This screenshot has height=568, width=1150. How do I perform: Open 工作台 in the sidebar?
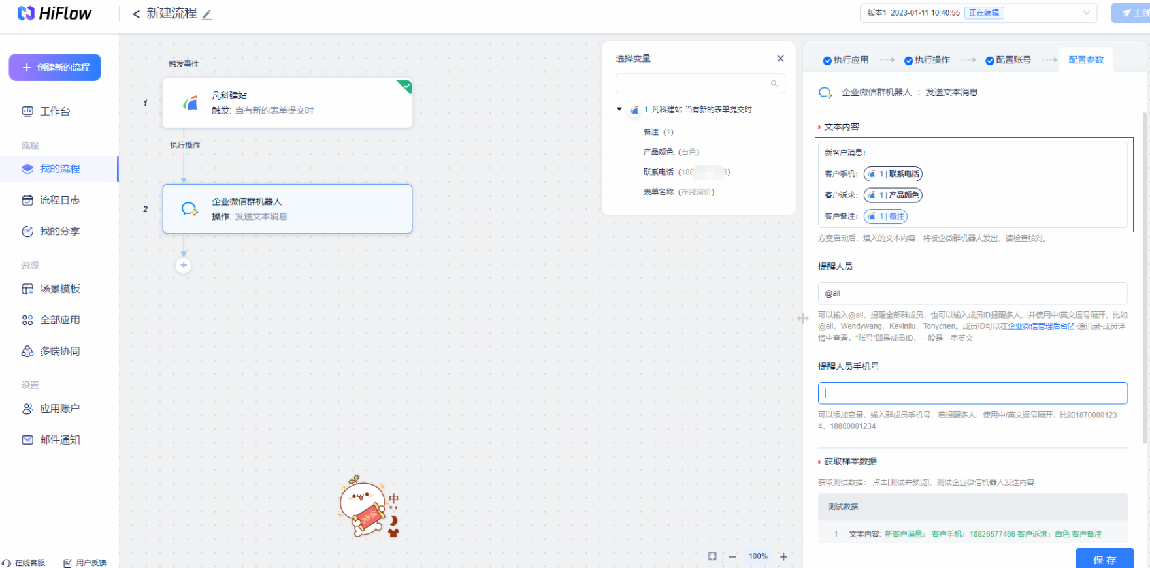point(55,112)
